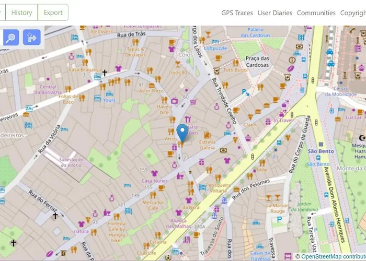Image resolution: width=366 pixels, height=261 pixels.
Task: Click the blue location marker pin
Action: click(182, 133)
